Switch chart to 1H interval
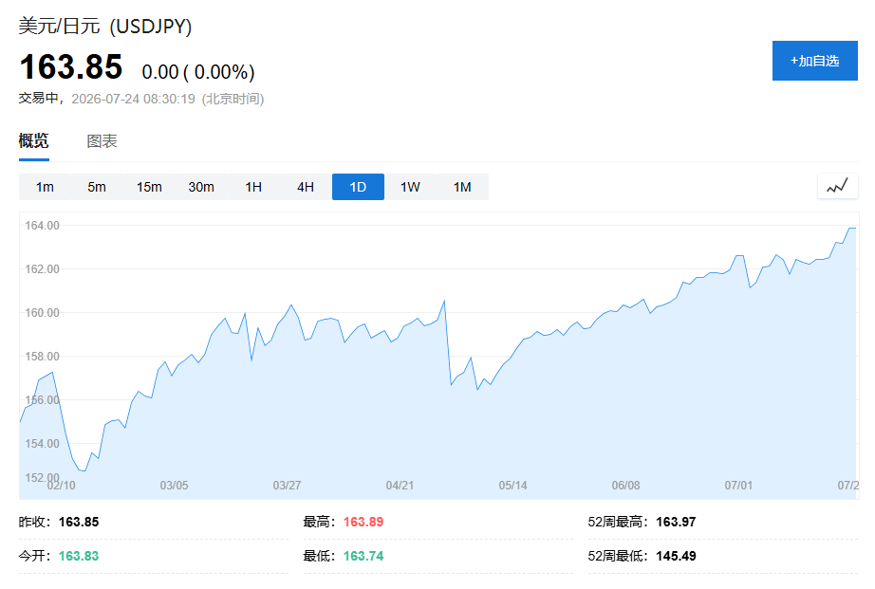The width and height of the screenshot is (875, 589). pos(253,187)
